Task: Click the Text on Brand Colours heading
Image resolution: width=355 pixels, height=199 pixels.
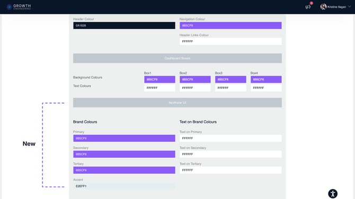Action: [198, 122]
